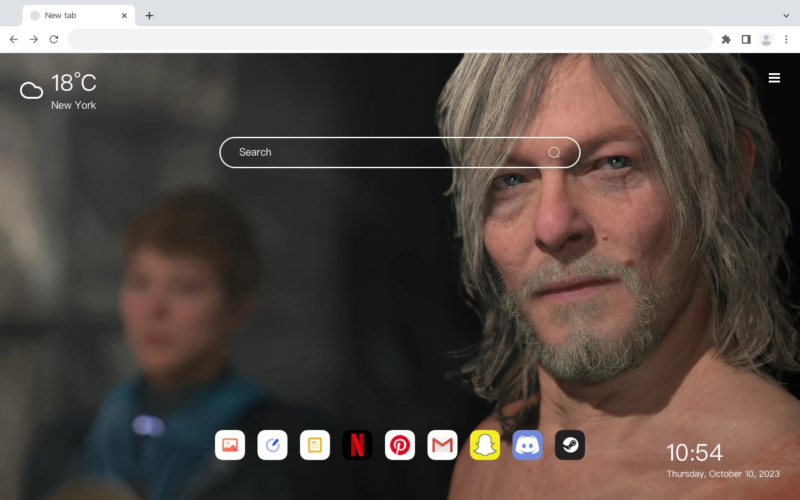This screenshot has width=800, height=500.
Task: Focus the Search input field
Action: [400, 152]
